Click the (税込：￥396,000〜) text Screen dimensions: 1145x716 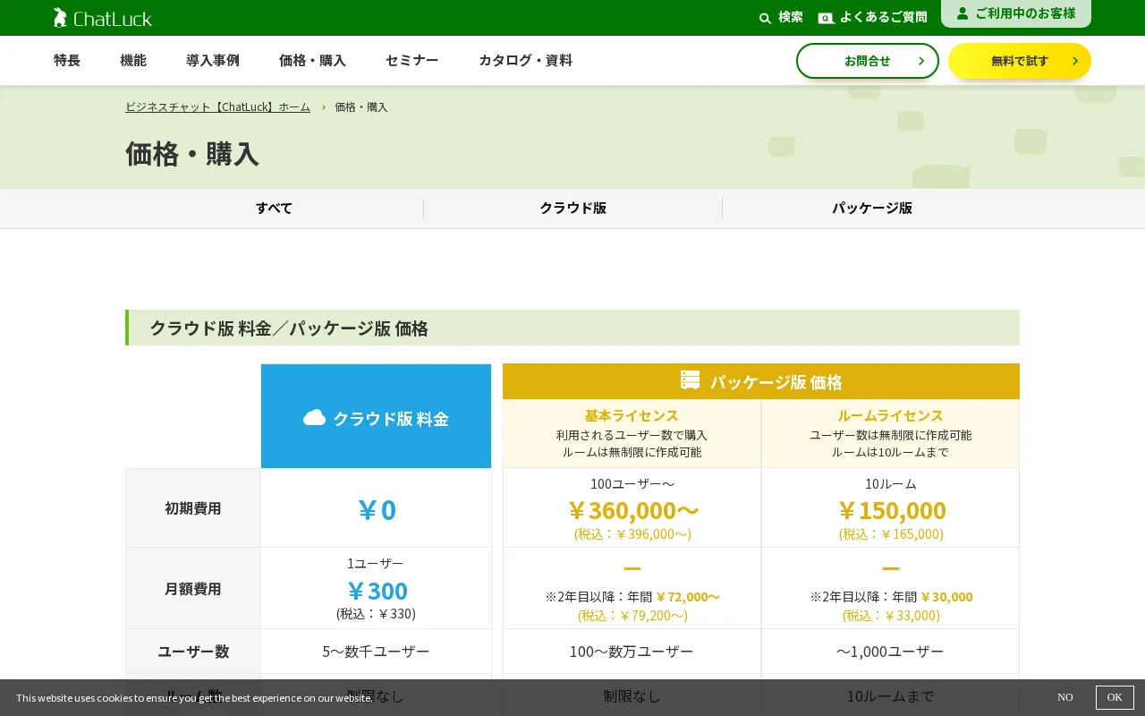[x=632, y=534]
